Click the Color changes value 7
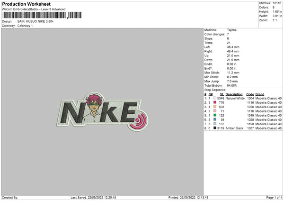Screen dimensions: 284x201 pos(228,34)
